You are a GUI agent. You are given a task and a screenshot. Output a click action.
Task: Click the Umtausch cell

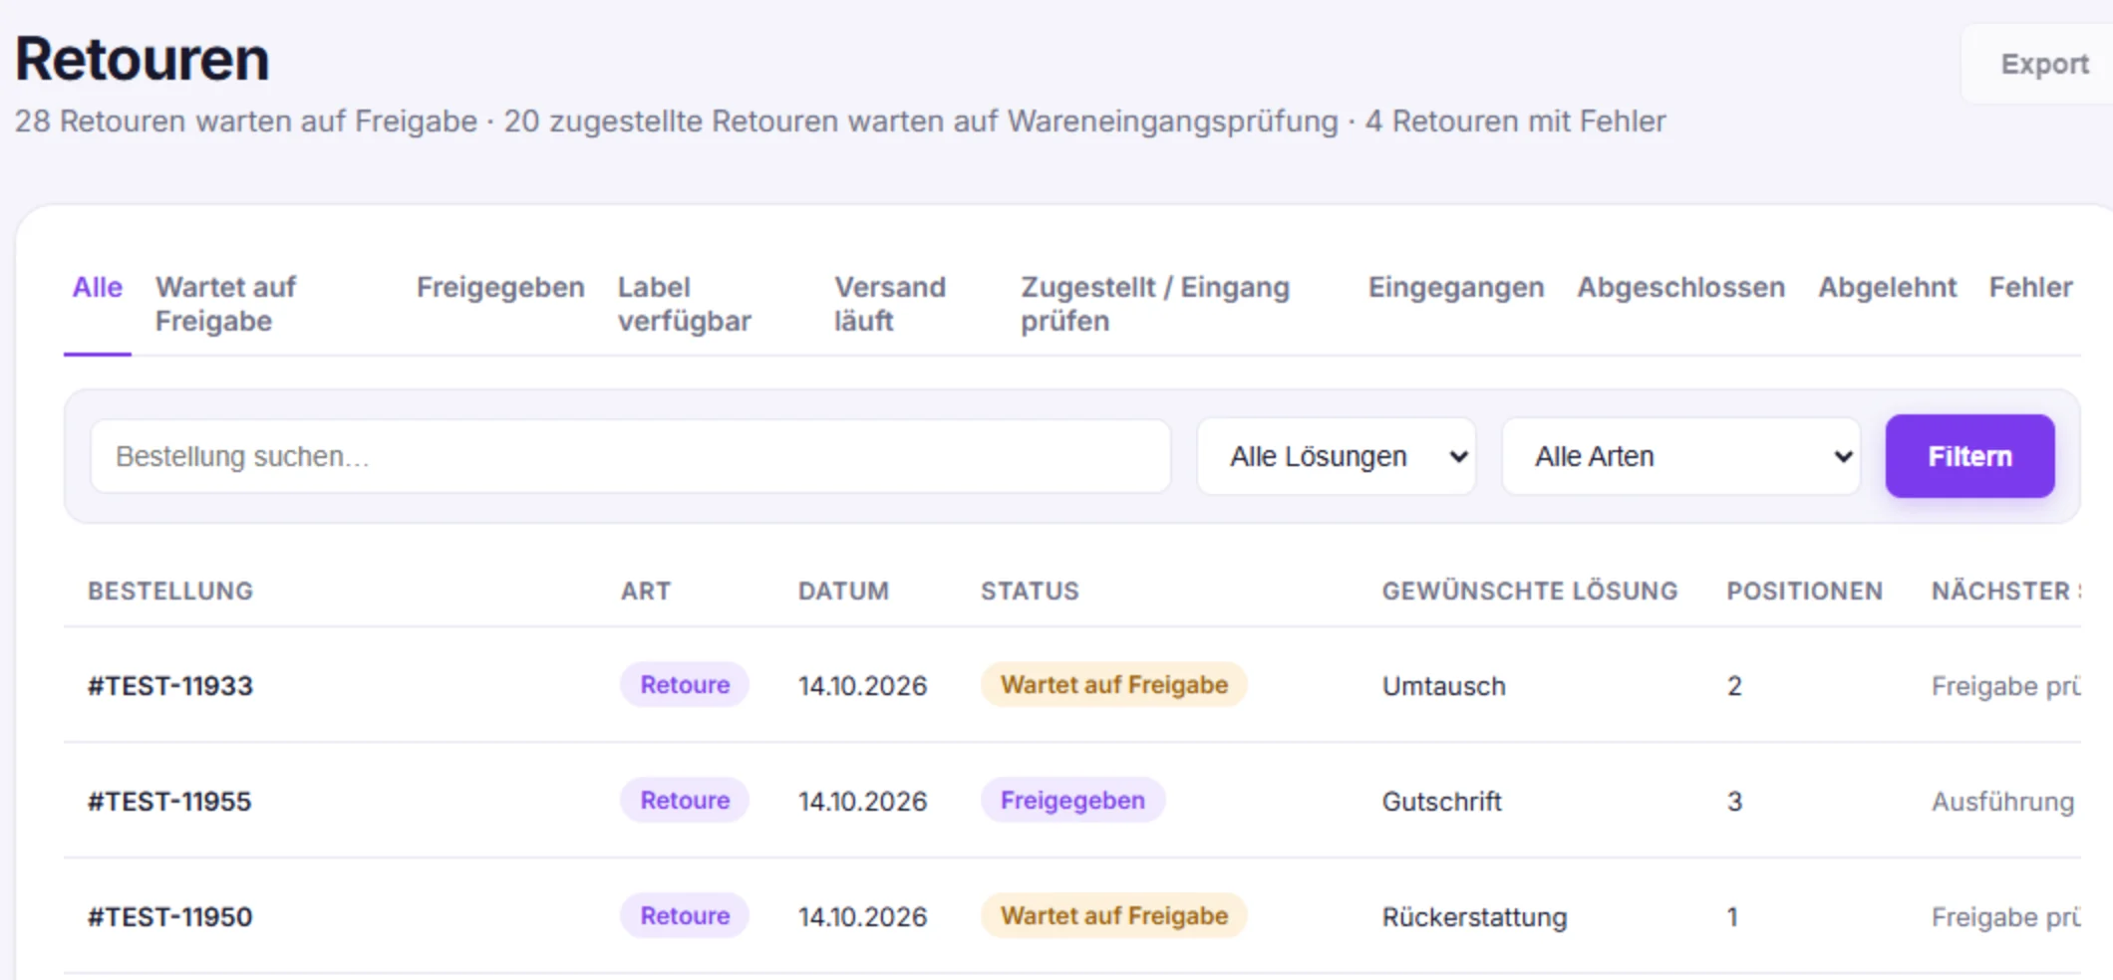pyautogui.click(x=1444, y=686)
